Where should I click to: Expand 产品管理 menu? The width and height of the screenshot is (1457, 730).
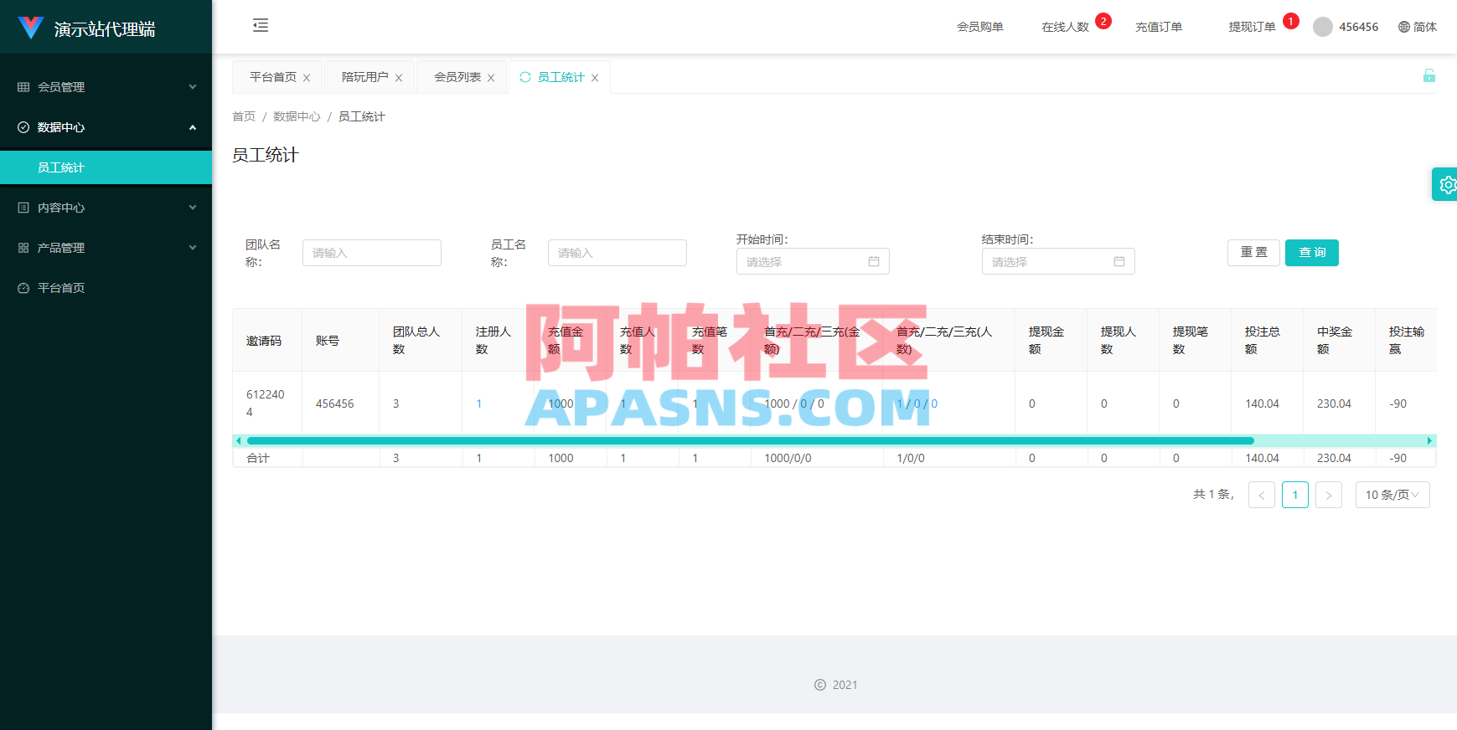106,248
